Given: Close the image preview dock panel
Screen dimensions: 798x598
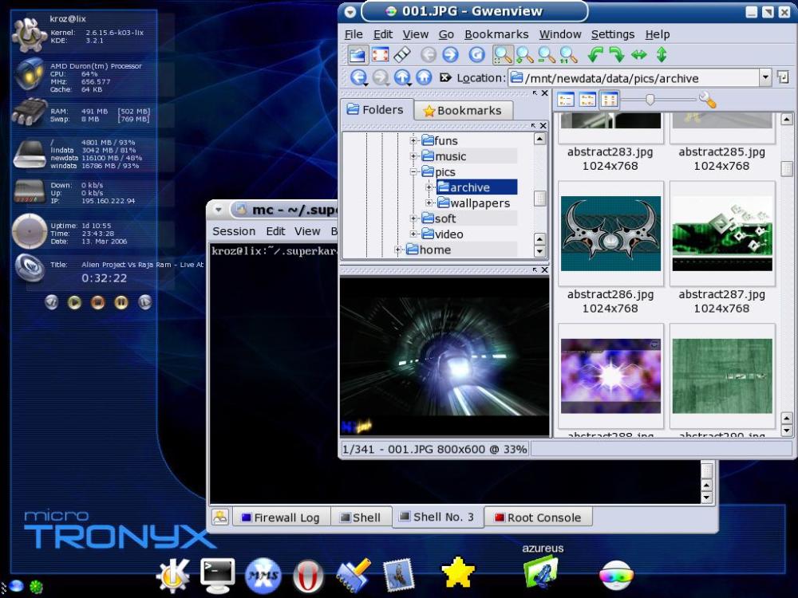Looking at the screenshot, I should (544, 269).
